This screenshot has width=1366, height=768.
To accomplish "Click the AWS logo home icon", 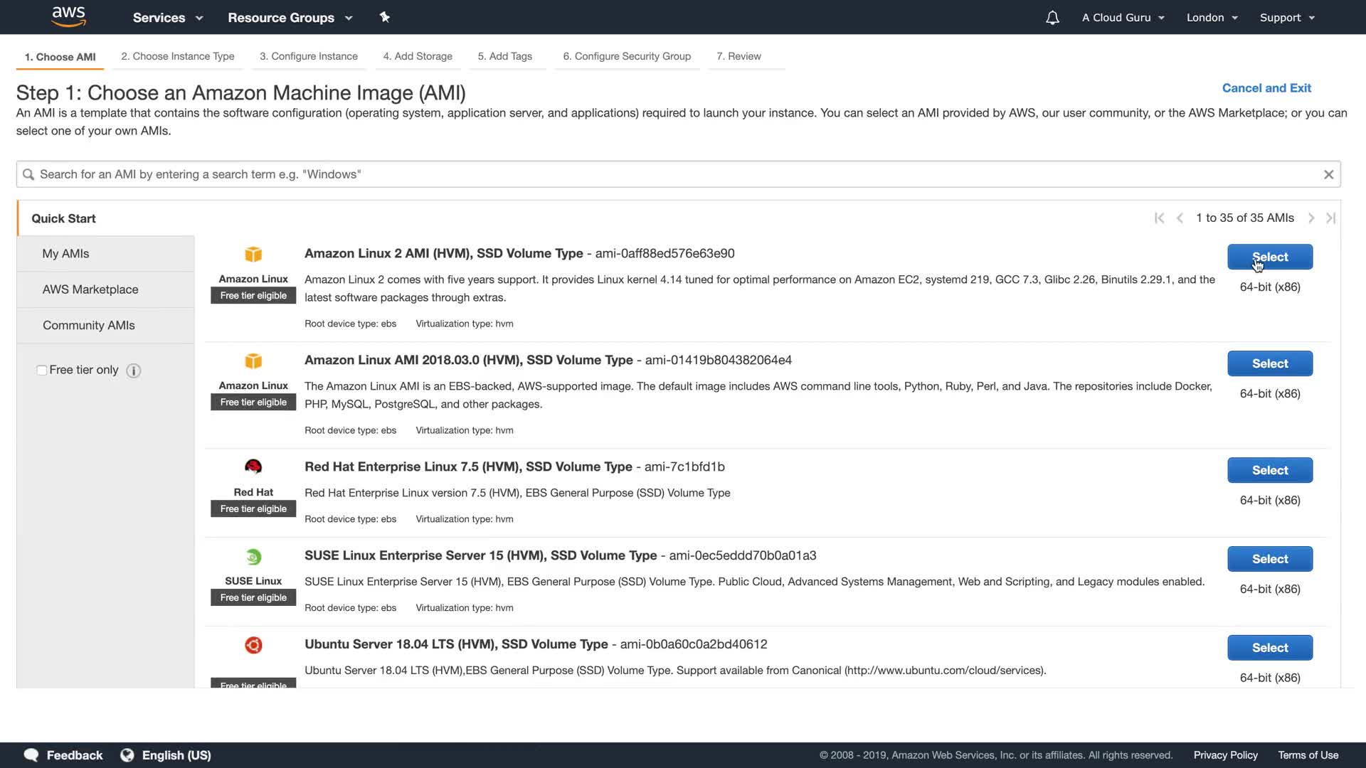I will tap(69, 16).
